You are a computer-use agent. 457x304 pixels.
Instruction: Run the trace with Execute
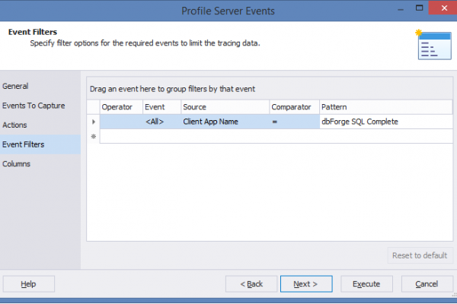coord(366,284)
